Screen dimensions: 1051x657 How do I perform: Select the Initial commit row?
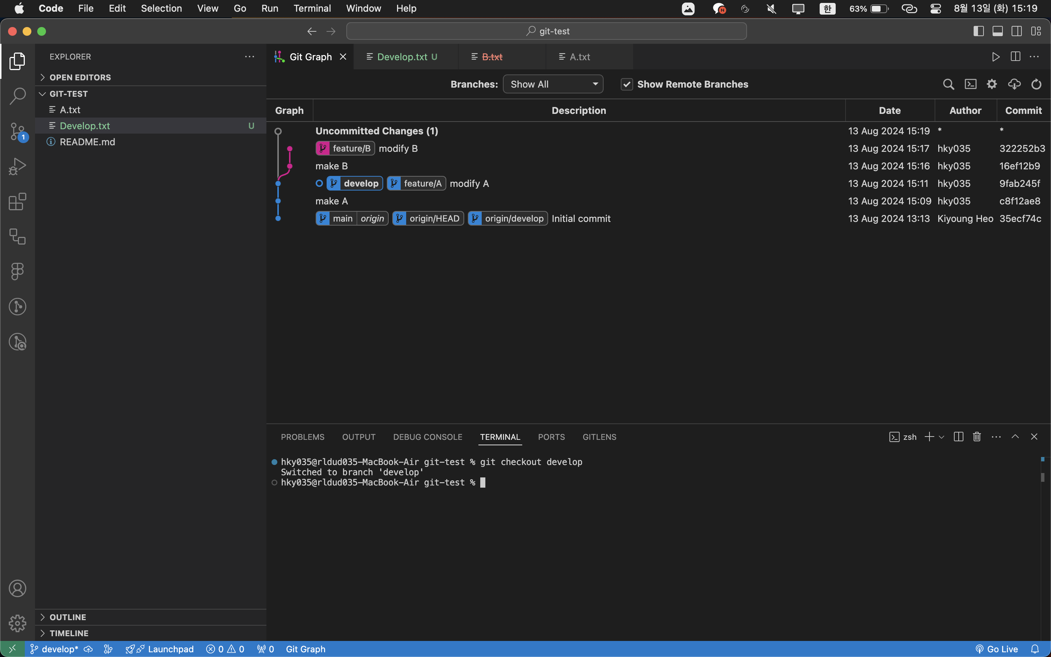point(658,219)
